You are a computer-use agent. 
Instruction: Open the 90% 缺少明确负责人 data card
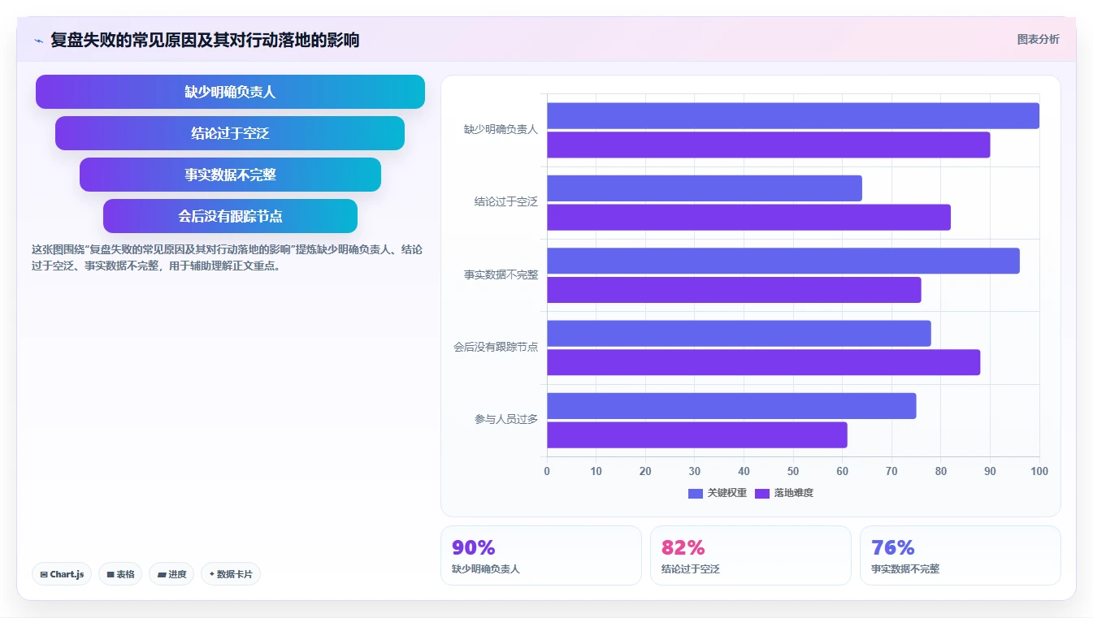coord(541,555)
